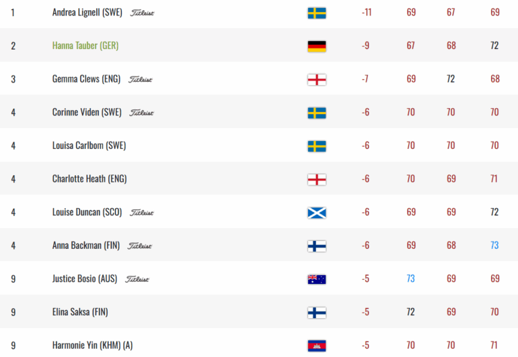Select Louise Duncan (SCO) player name
This screenshot has width=518, height=357.
(x=87, y=212)
